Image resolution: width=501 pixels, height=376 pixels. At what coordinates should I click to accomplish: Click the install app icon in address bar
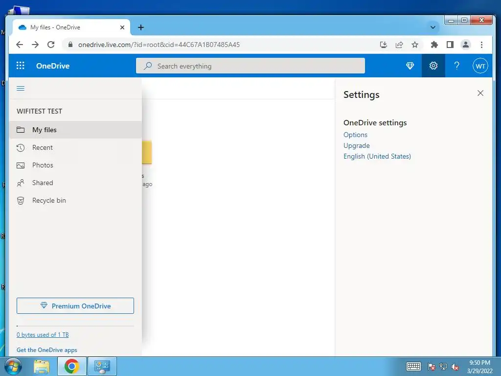tap(384, 45)
